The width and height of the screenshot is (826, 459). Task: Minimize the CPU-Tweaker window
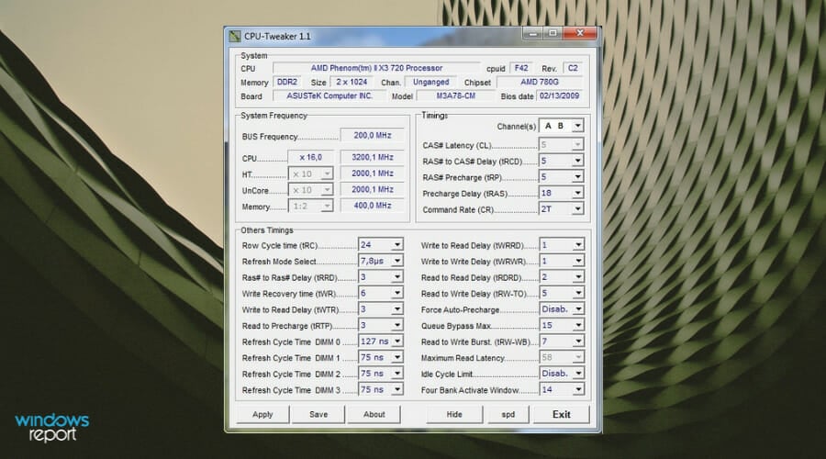click(532, 33)
